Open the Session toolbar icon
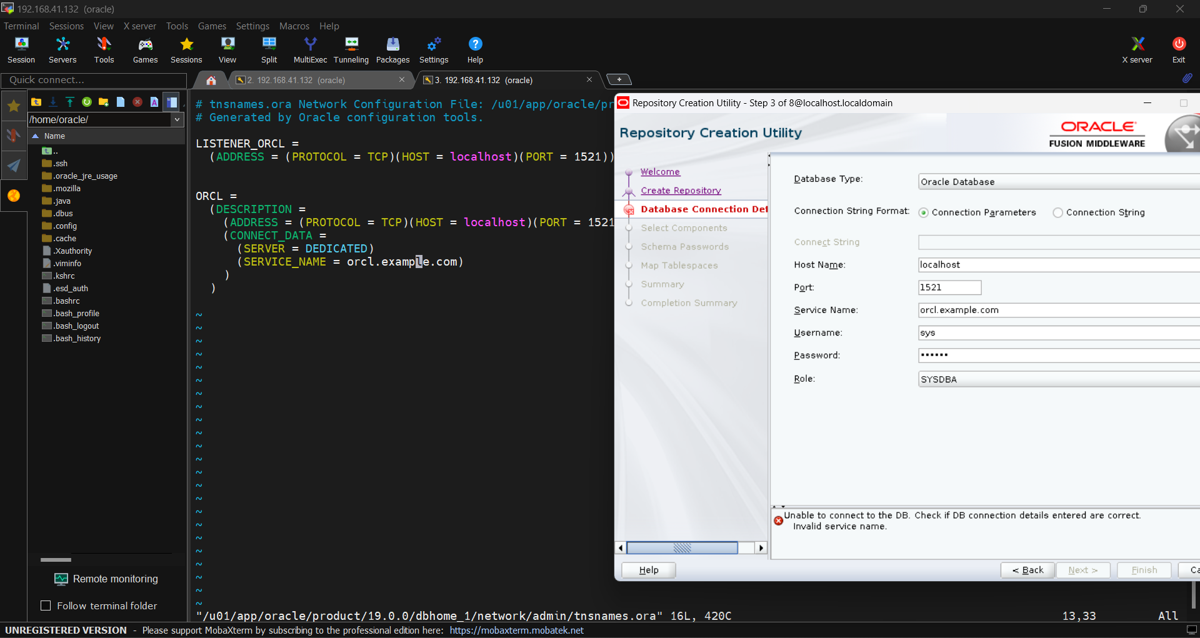 pos(21,50)
